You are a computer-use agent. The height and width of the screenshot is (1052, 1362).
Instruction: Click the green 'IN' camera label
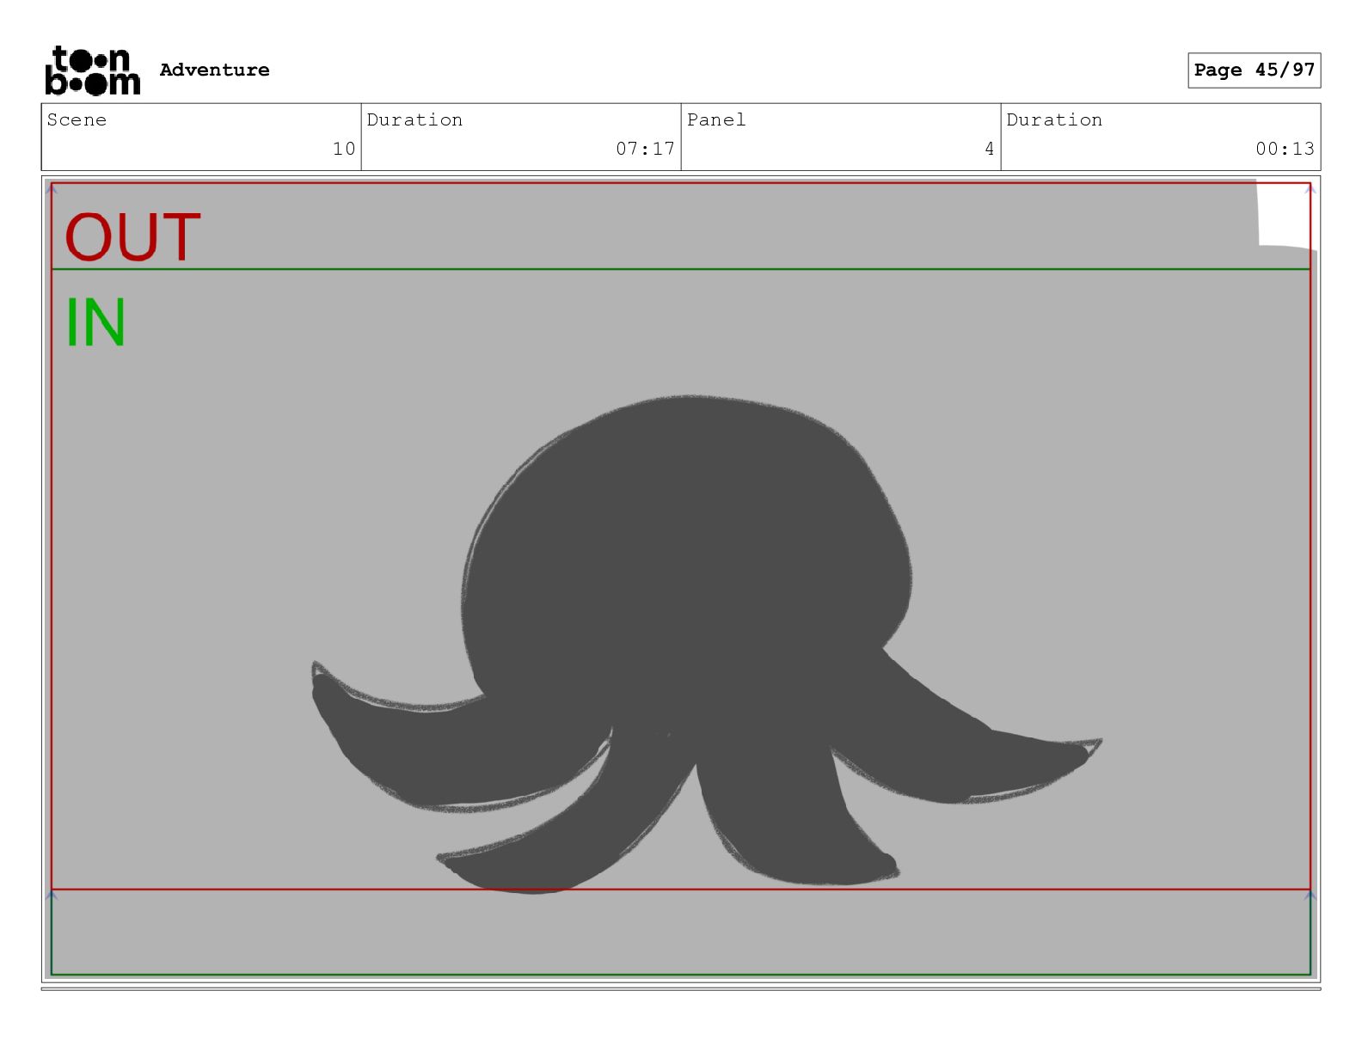tap(95, 322)
